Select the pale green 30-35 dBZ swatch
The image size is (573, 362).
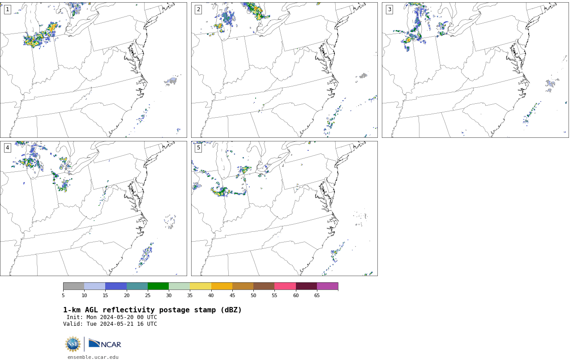pyautogui.click(x=179, y=286)
